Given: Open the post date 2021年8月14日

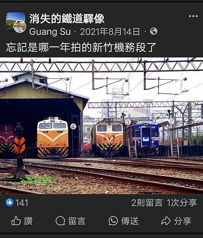Looking at the screenshot, I should [x=110, y=32].
